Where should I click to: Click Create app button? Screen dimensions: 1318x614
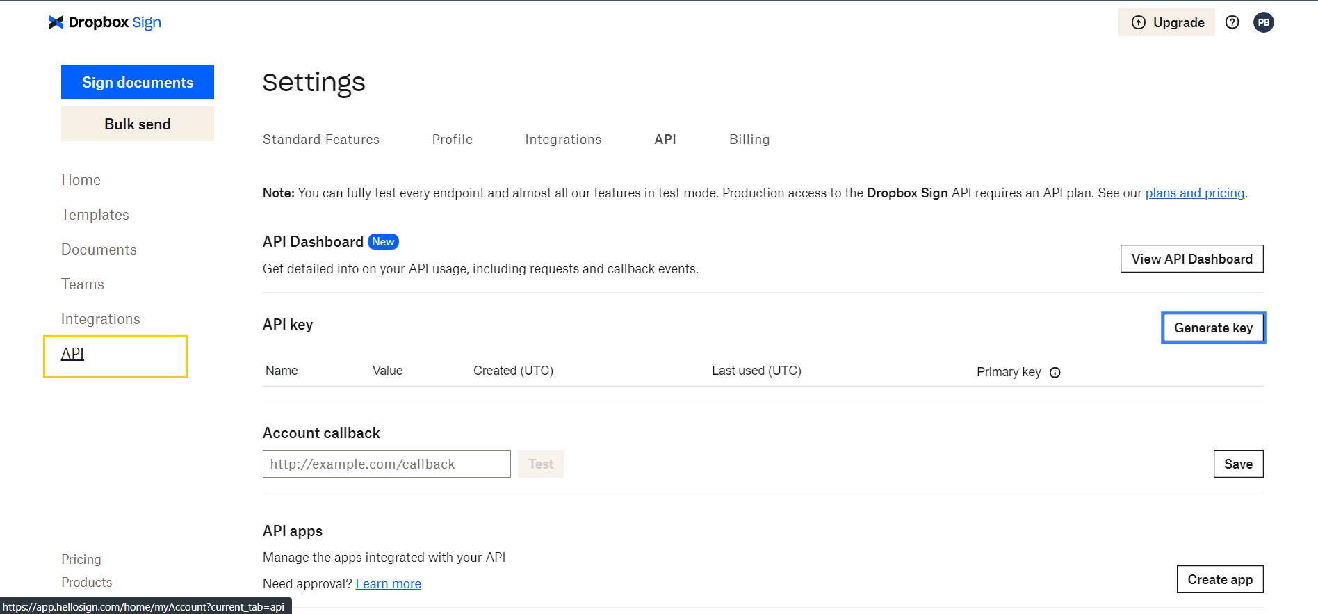pyautogui.click(x=1220, y=579)
